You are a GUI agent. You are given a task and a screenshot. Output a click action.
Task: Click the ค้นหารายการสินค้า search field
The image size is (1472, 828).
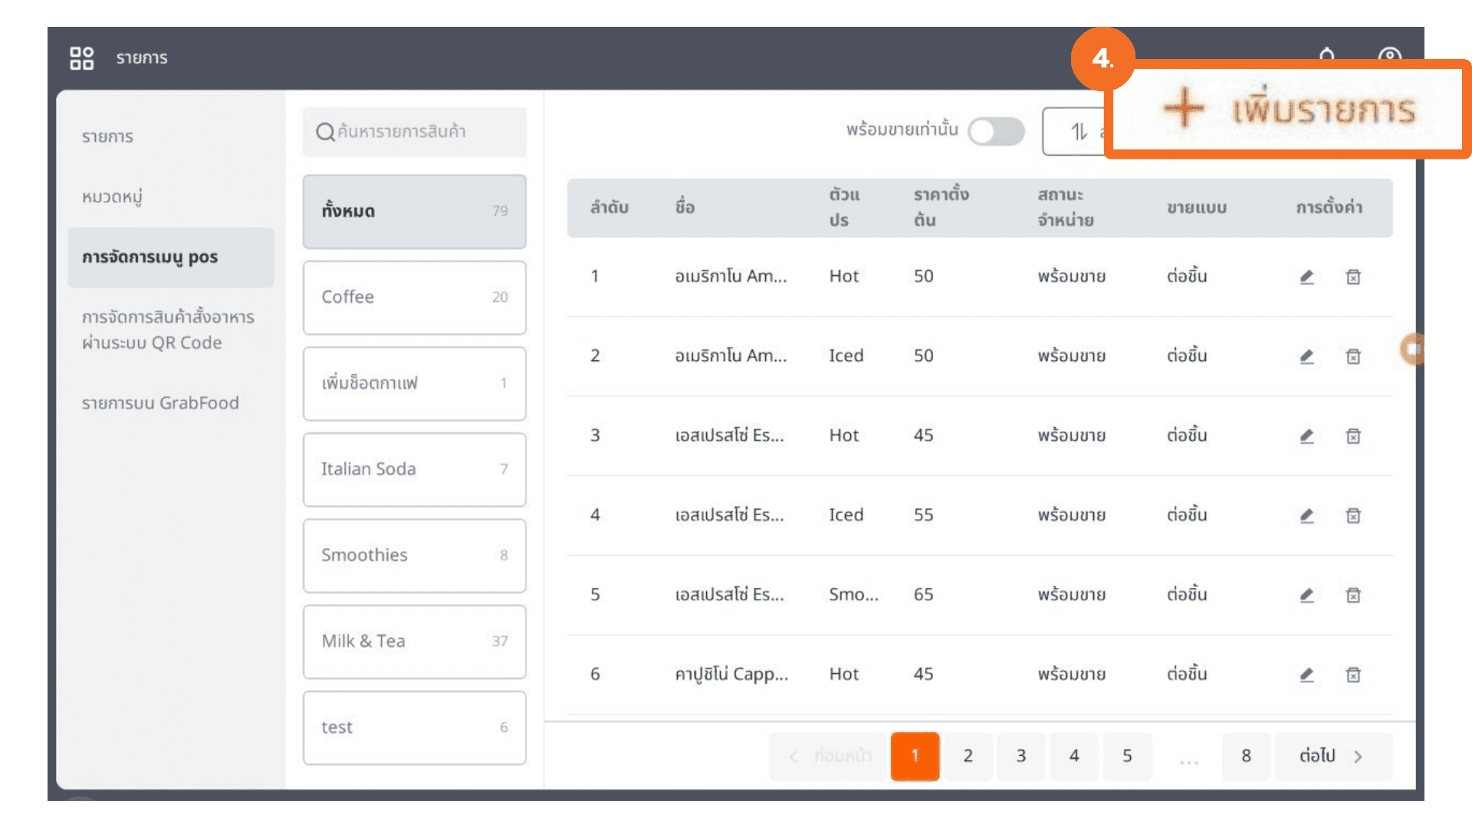tap(429, 132)
